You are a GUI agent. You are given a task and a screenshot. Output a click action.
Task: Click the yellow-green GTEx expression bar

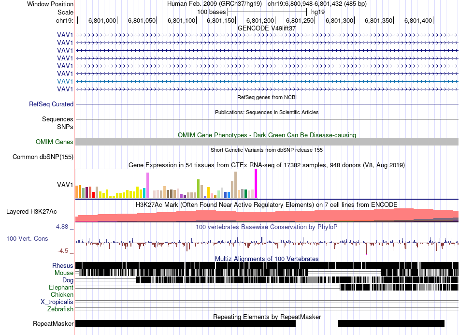(198, 189)
